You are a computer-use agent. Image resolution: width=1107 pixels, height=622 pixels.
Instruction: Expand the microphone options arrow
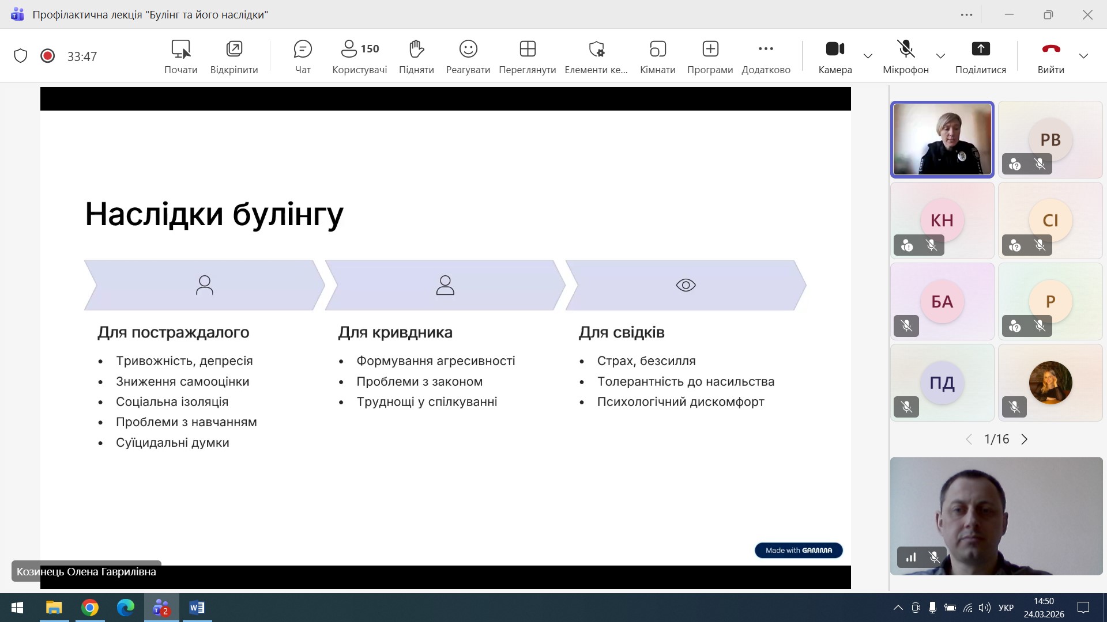click(x=940, y=56)
